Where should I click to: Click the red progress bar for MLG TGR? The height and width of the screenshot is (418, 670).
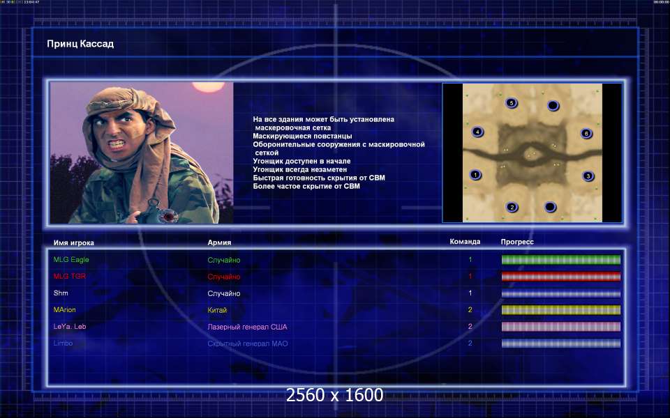point(560,277)
